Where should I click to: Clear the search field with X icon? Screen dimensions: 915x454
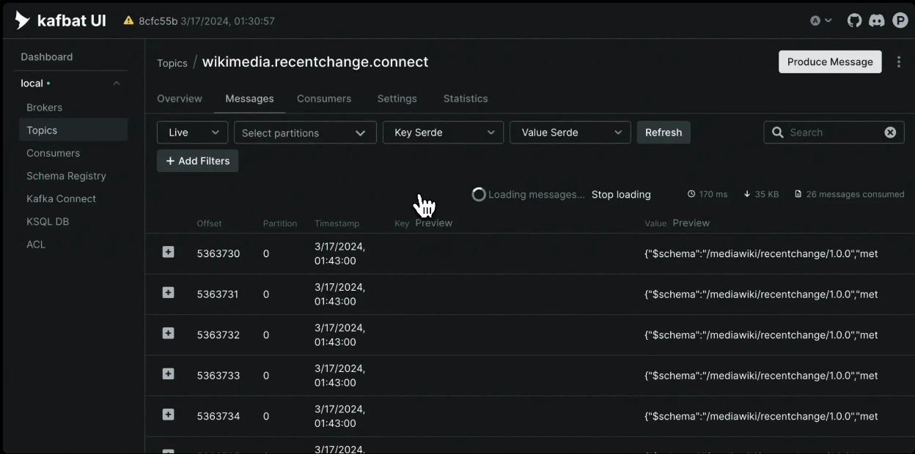click(890, 133)
